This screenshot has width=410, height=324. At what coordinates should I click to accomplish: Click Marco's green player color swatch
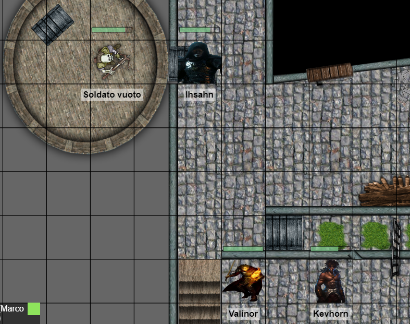34,309
